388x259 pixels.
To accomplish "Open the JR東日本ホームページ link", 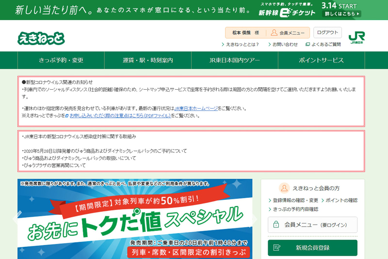I will [x=196, y=109].
